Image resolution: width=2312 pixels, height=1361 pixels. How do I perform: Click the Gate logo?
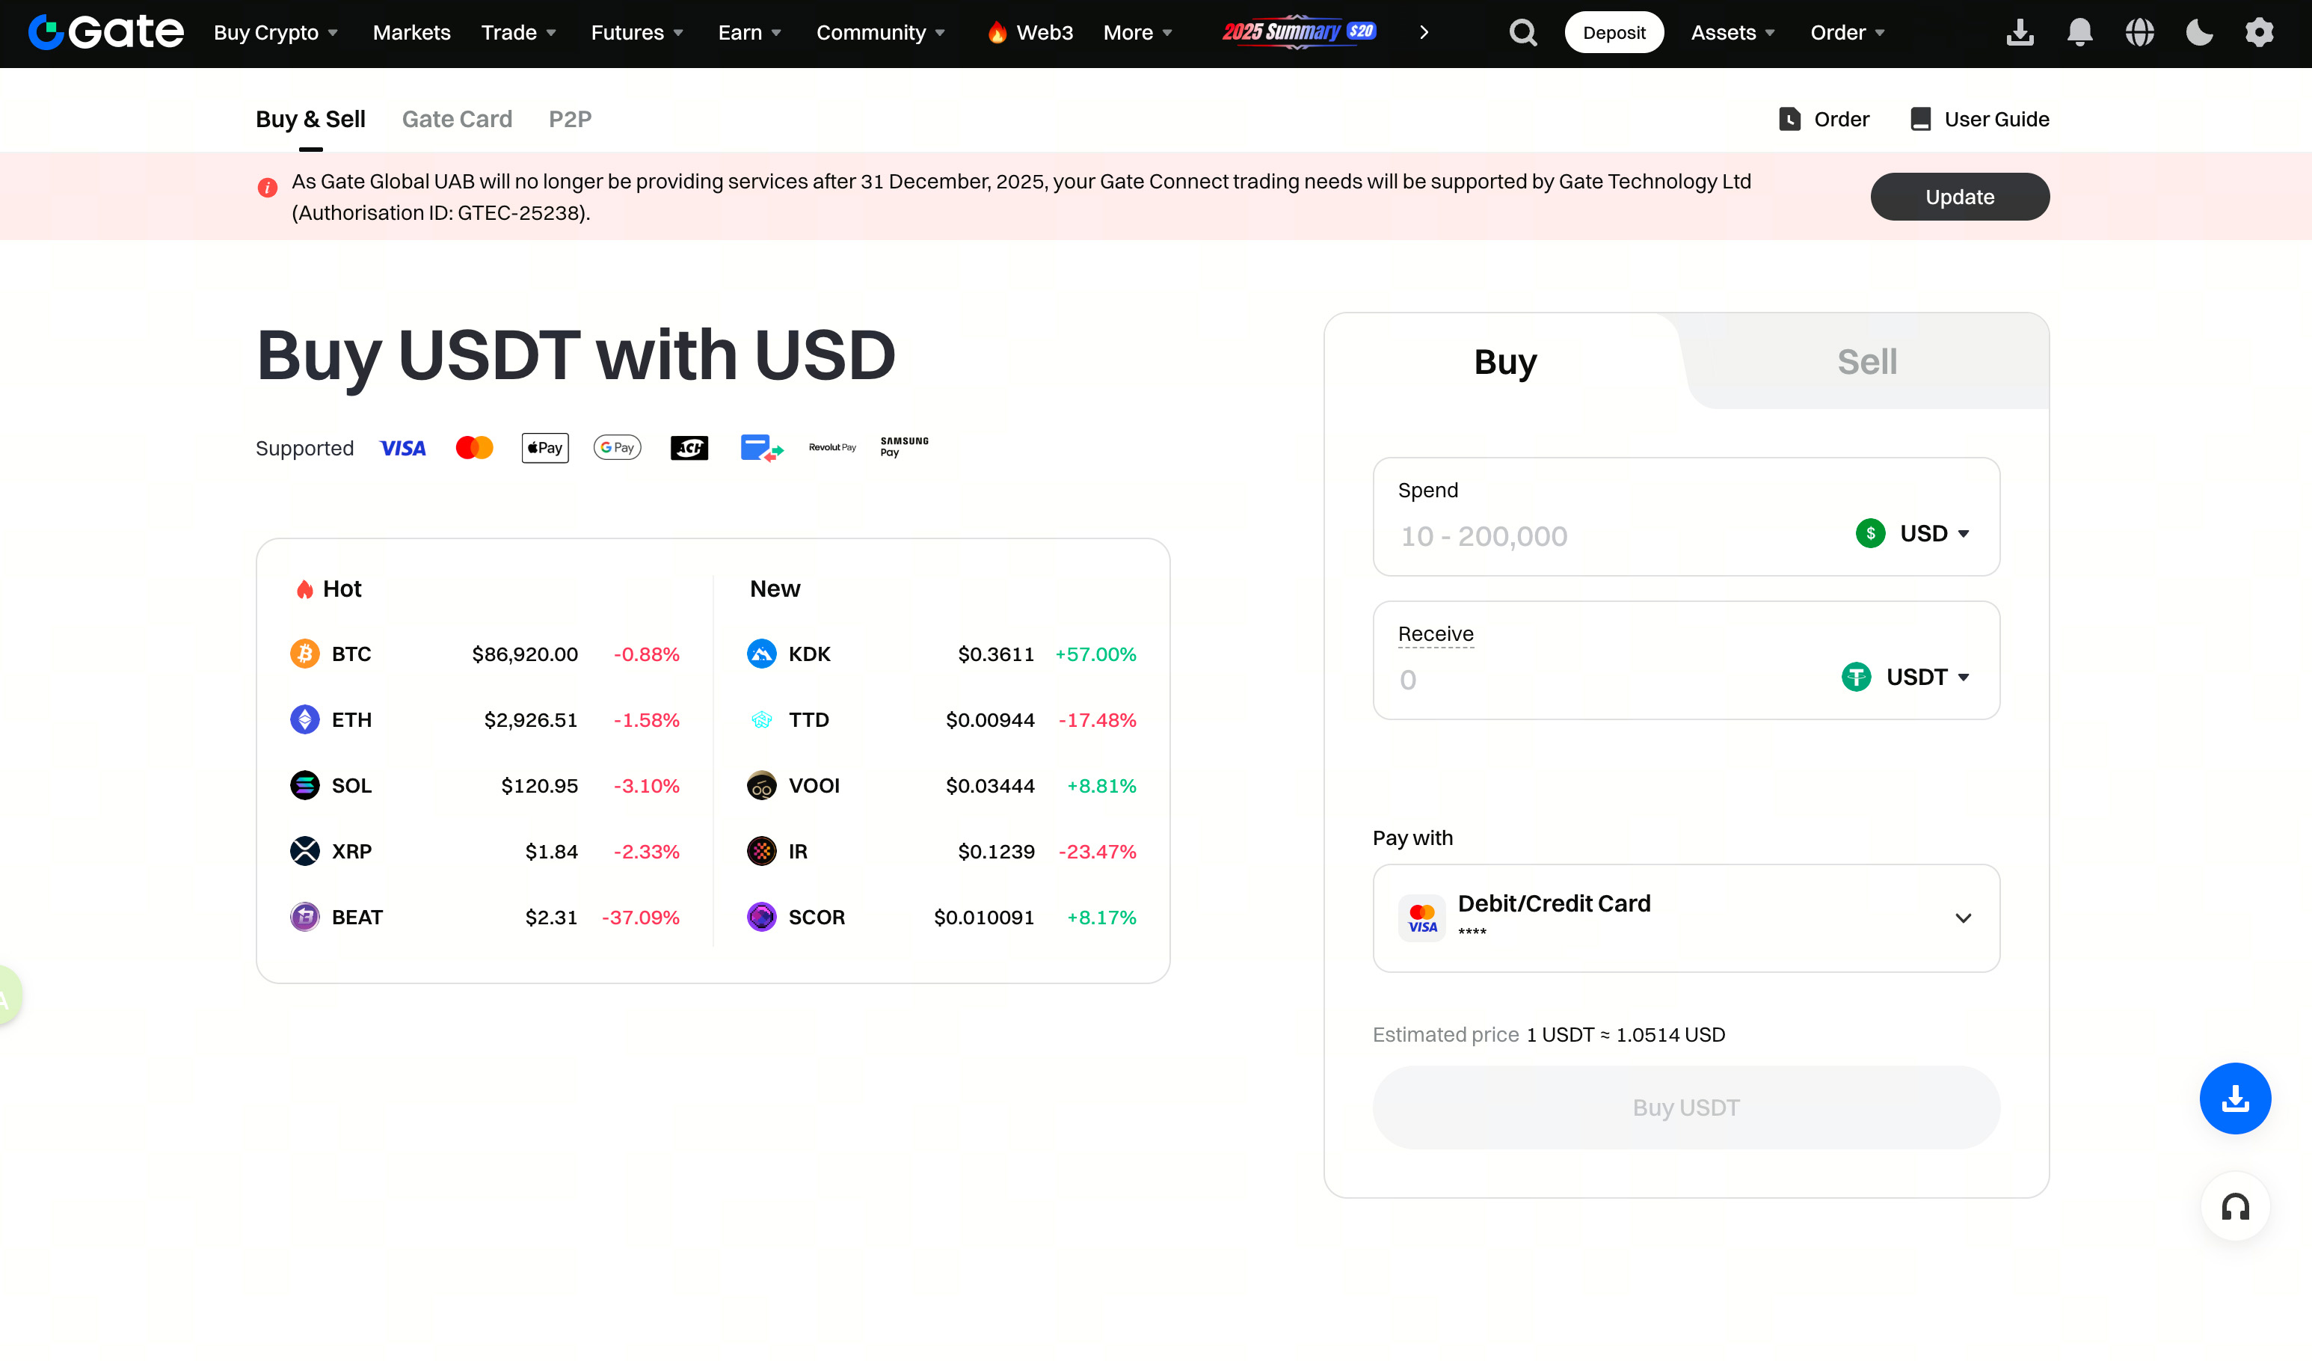click(105, 32)
